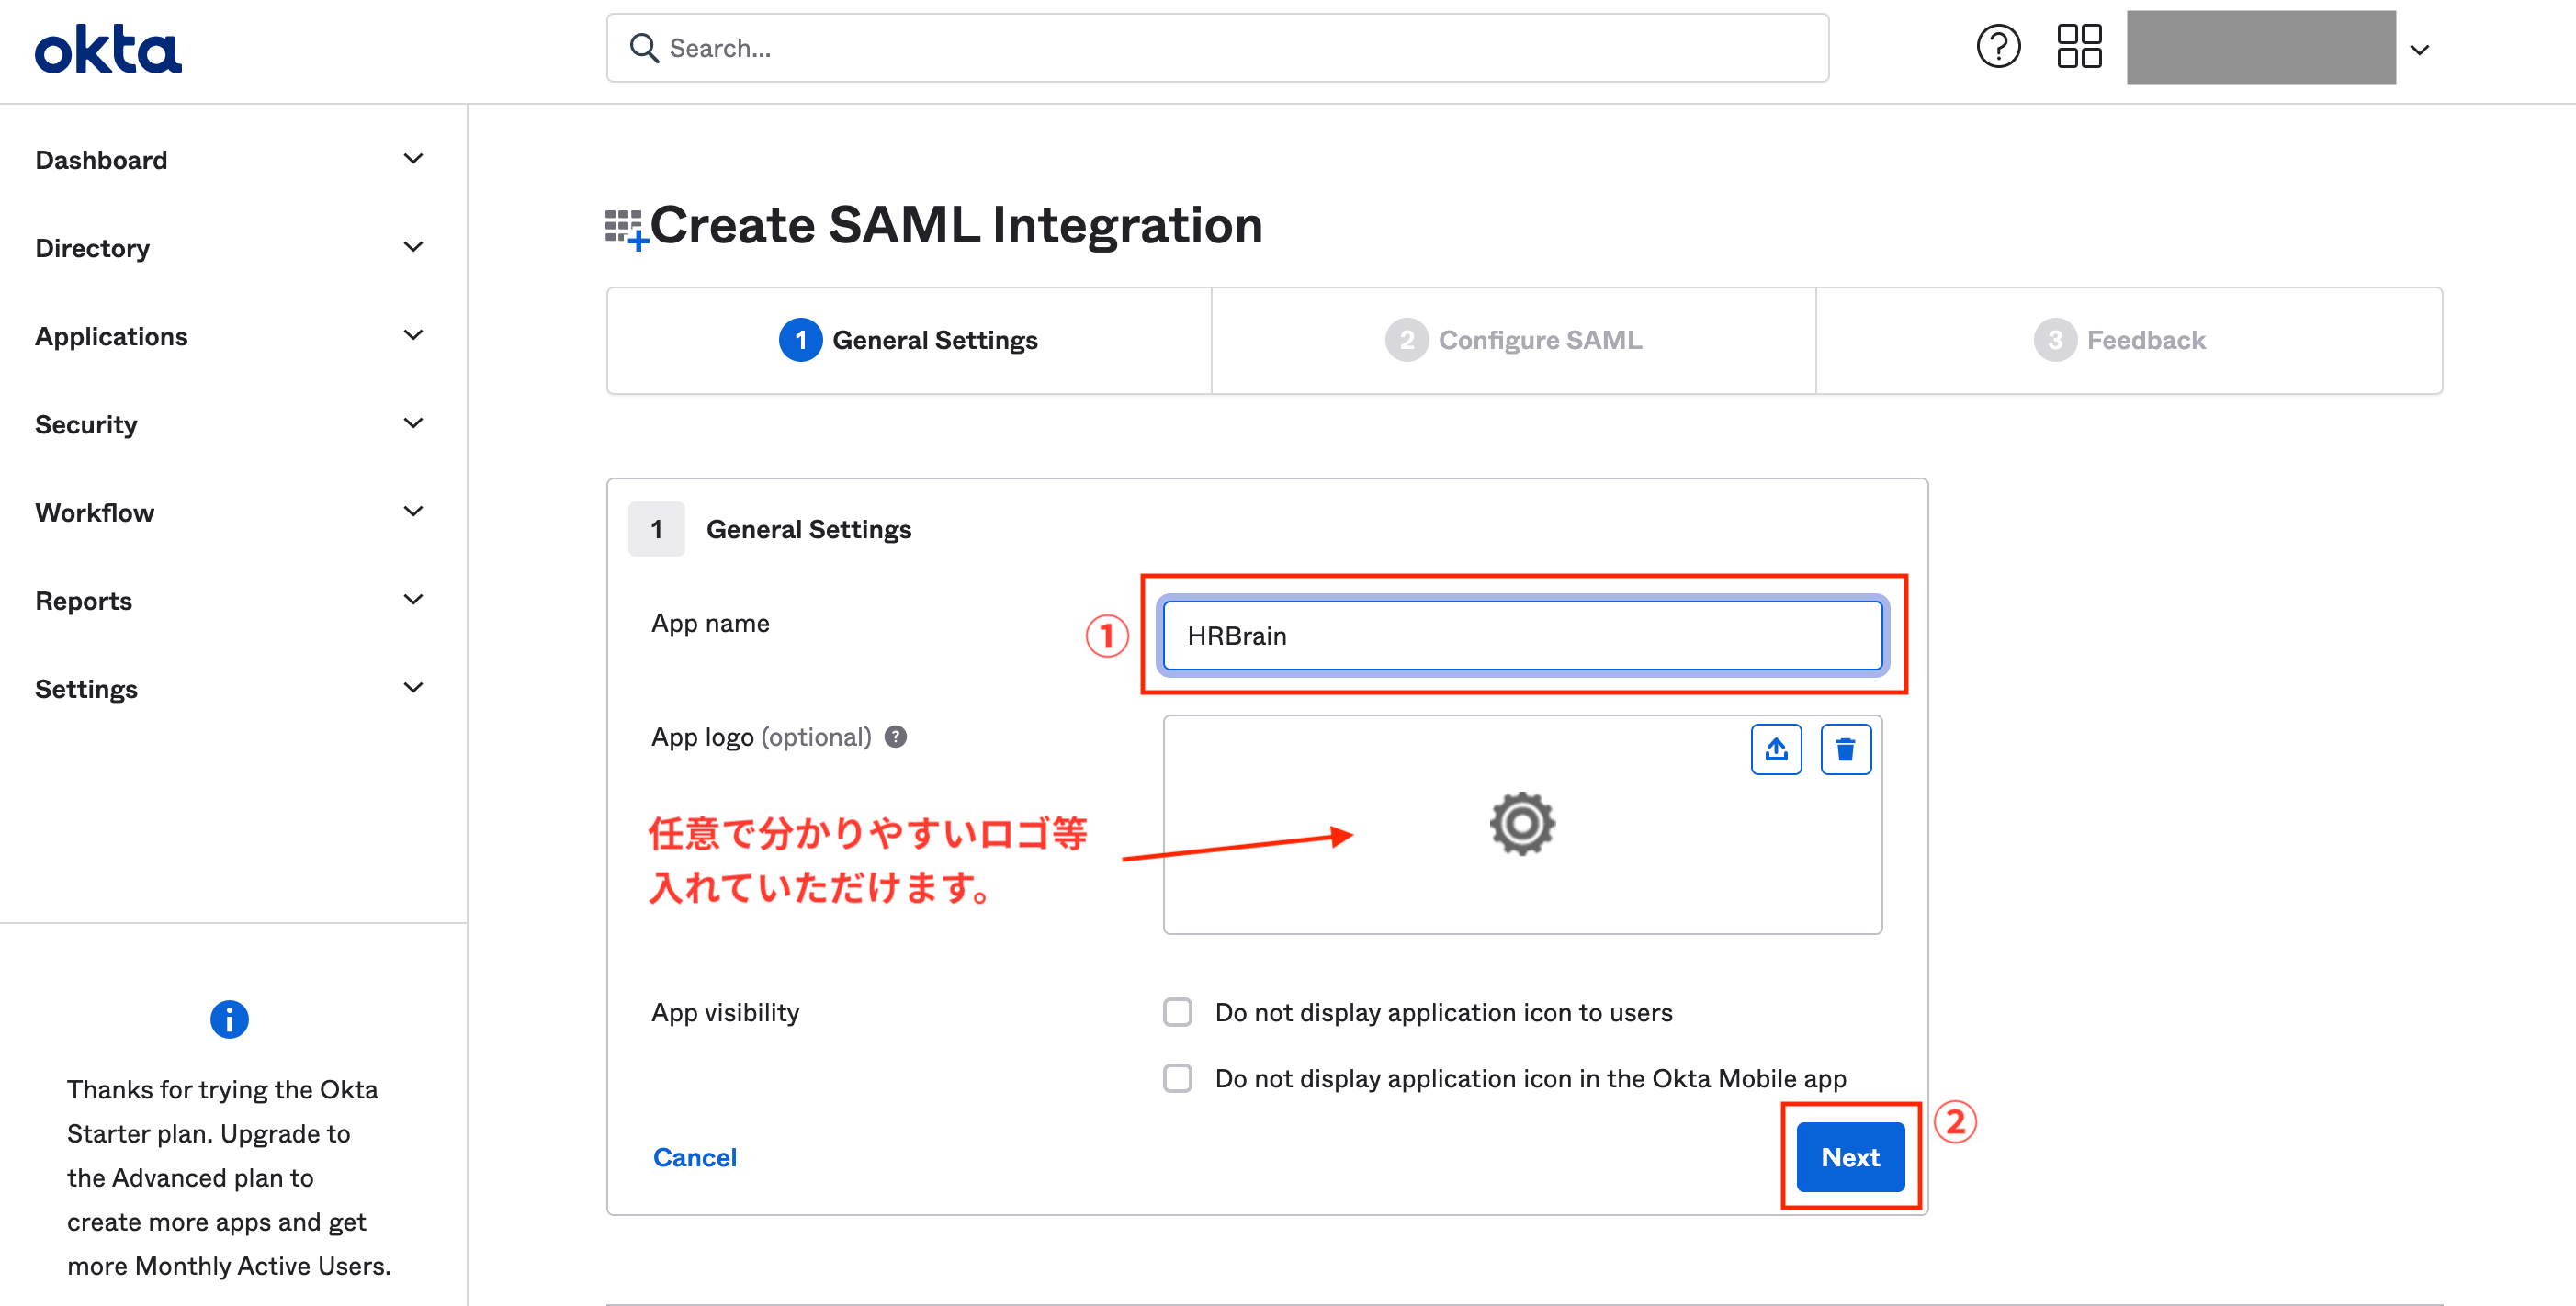
Task: Check 'Do not display icon in Okta Mobile app'
Action: tap(1177, 1078)
